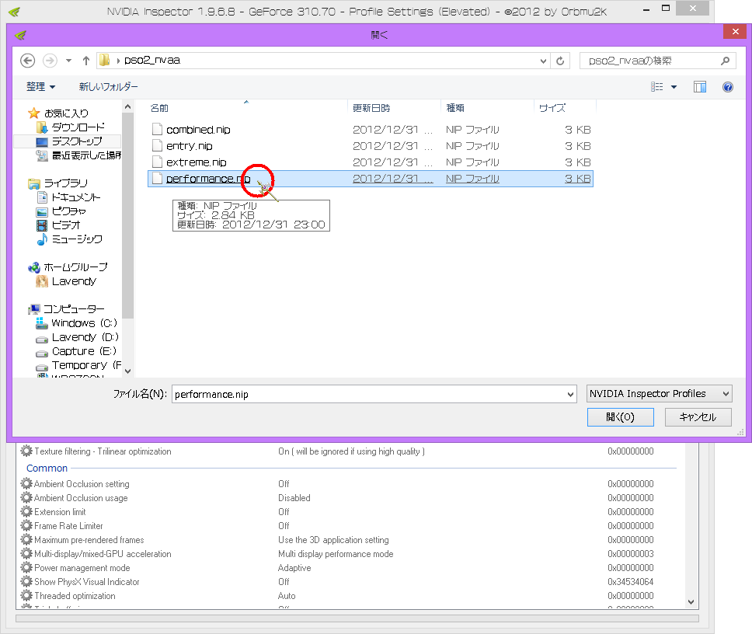Click the extreme.nip file icon
Viewport: 752px width, 634px height.
pos(157,162)
